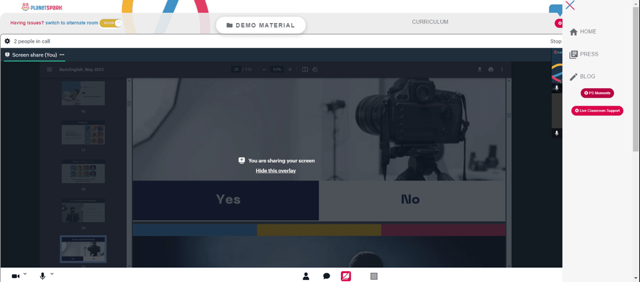
Task: Click the 63% zoom level field
Action: pyautogui.click(x=277, y=69)
